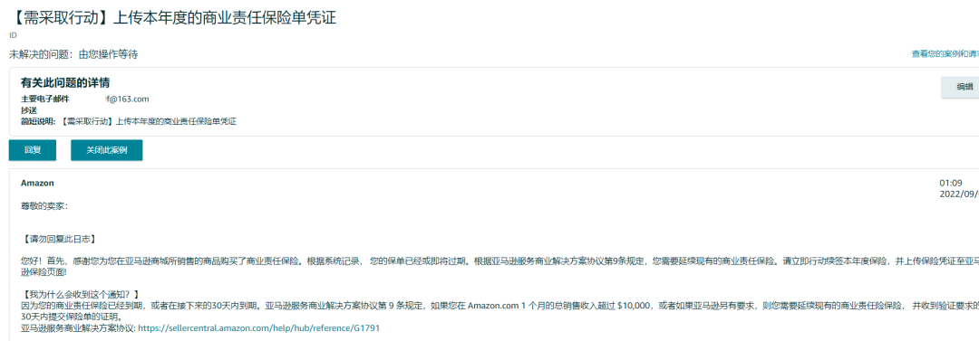Click the ID label under the title
This screenshot has width=979, height=341.
tap(13, 35)
